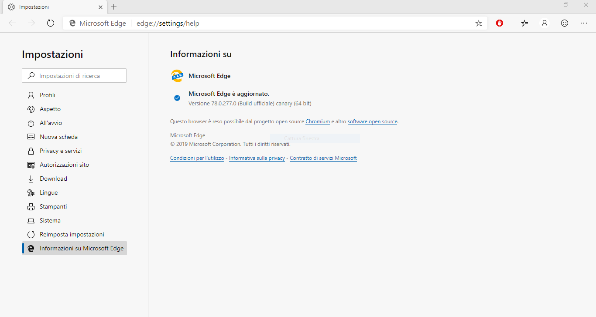Open the Stampanti settings section
This screenshot has width=596, height=317.
53,206
